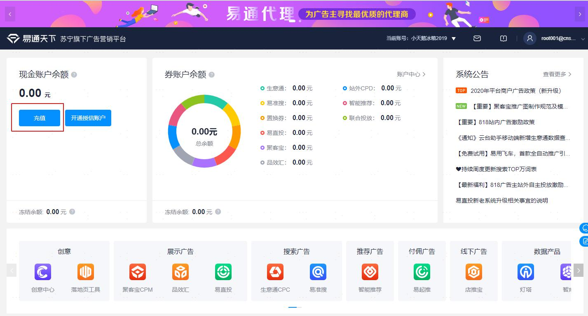Click the 置换券 legend entry
Image resolution: width=588 pixels, height=316 pixels.
tap(286, 118)
